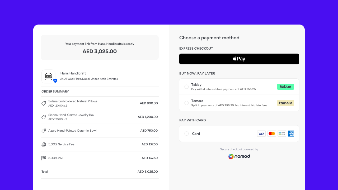This screenshot has height=190, width=338.
Task: Click the nomod logo
Action: point(239,156)
